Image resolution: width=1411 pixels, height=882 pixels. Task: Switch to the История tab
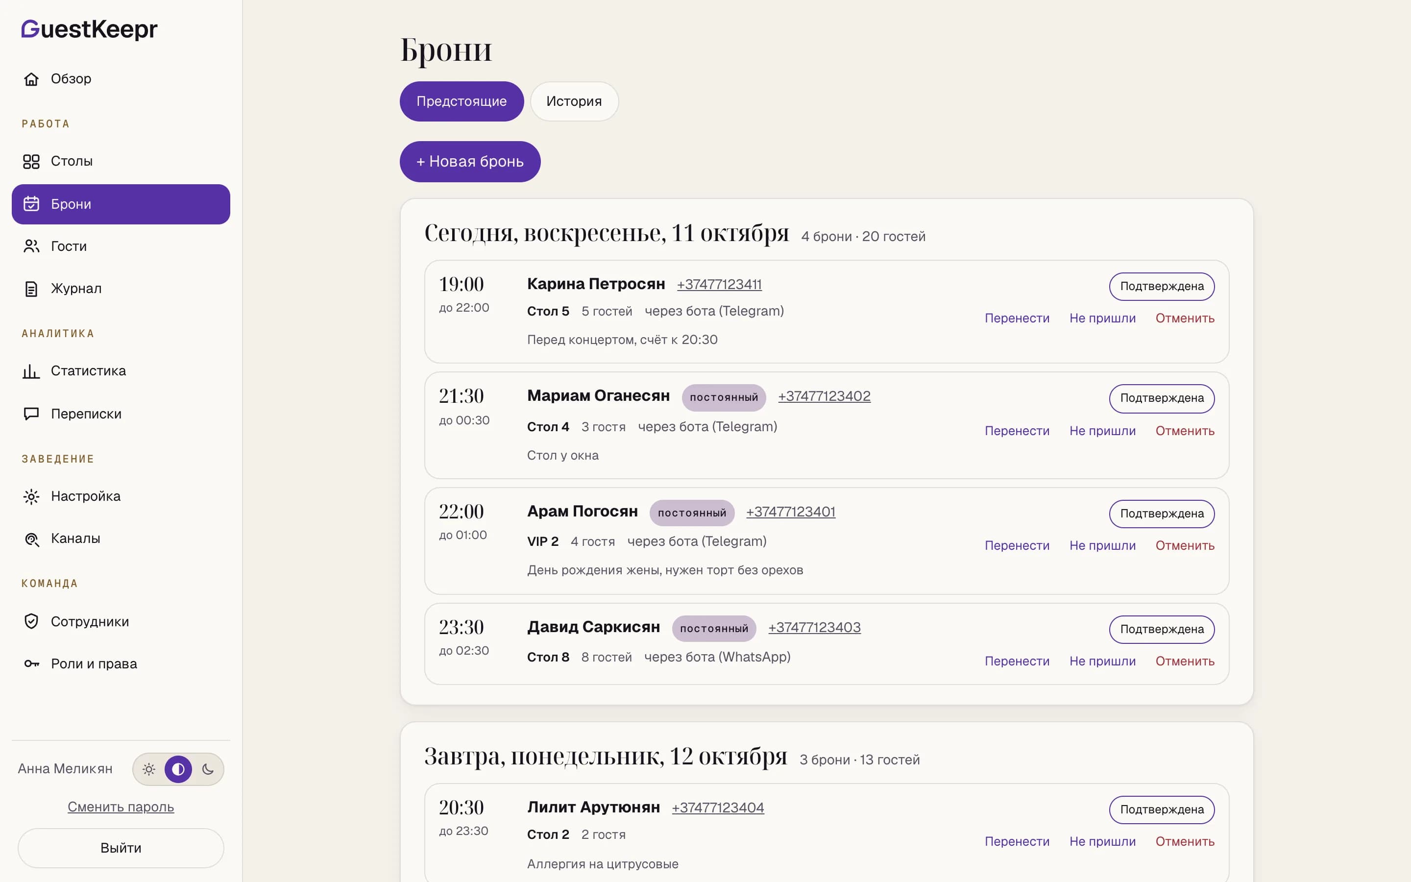click(x=574, y=101)
